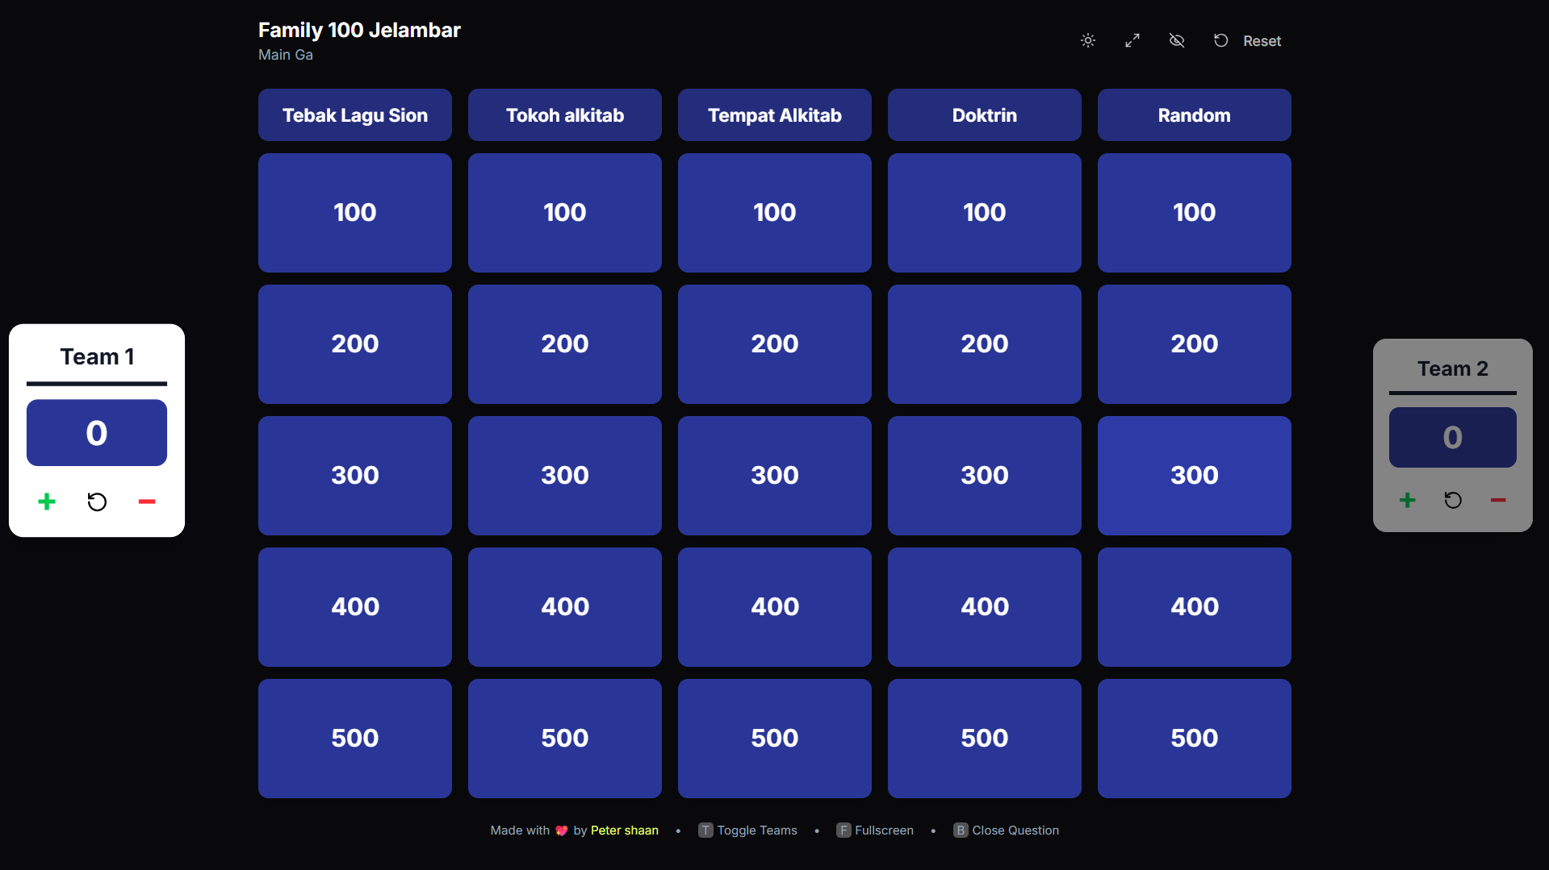Reset Team 2 score with the undo icon

pos(1453,500)
